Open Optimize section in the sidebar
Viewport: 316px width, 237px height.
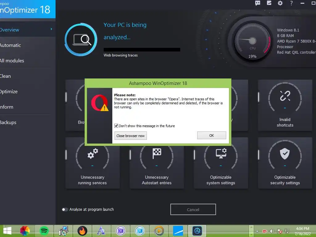pyautogui.click(x=27, y=91)
